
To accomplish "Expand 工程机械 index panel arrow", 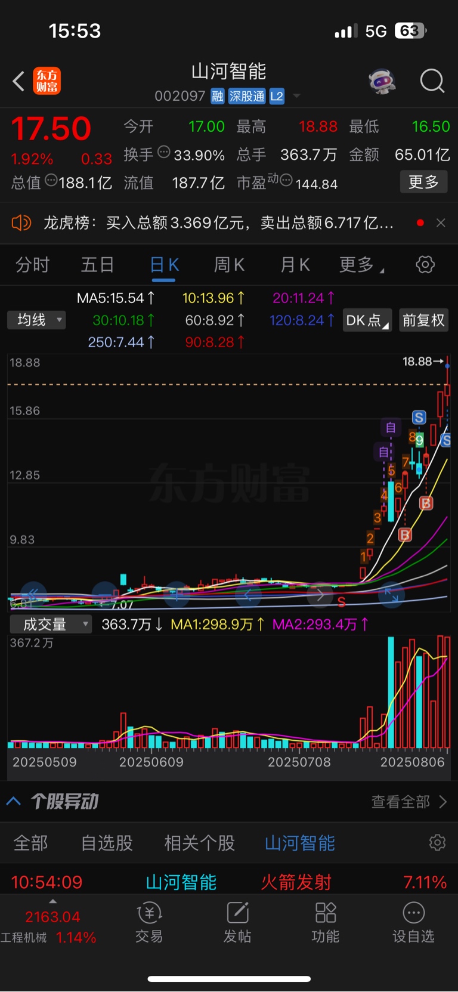I will (52, 901).
